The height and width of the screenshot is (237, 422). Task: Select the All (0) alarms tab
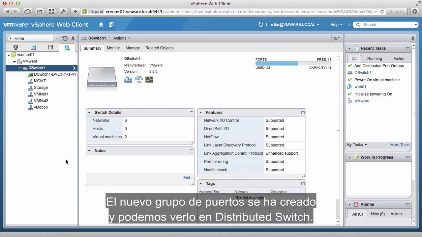(357, 214)
